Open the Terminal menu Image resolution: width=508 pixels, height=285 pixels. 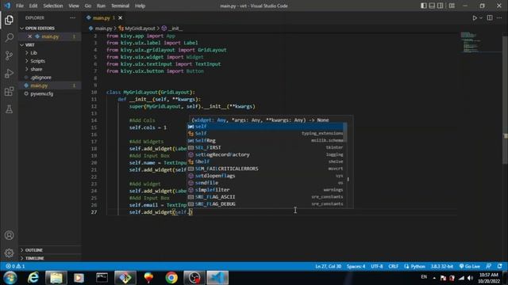[120, 6]
